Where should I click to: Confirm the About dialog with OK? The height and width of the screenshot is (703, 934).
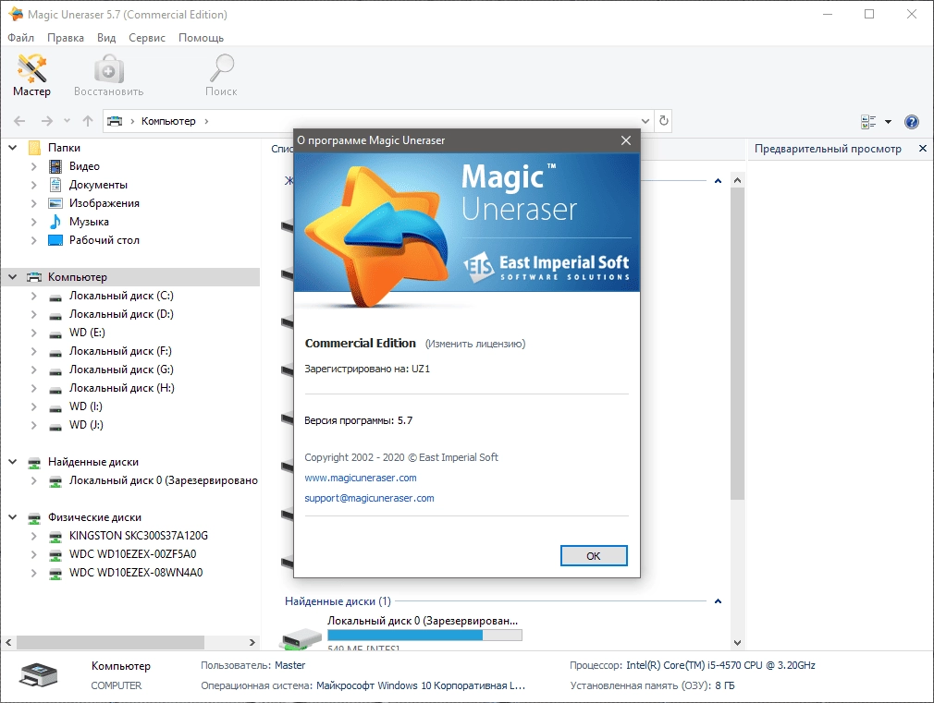click(x=594, y=555)
